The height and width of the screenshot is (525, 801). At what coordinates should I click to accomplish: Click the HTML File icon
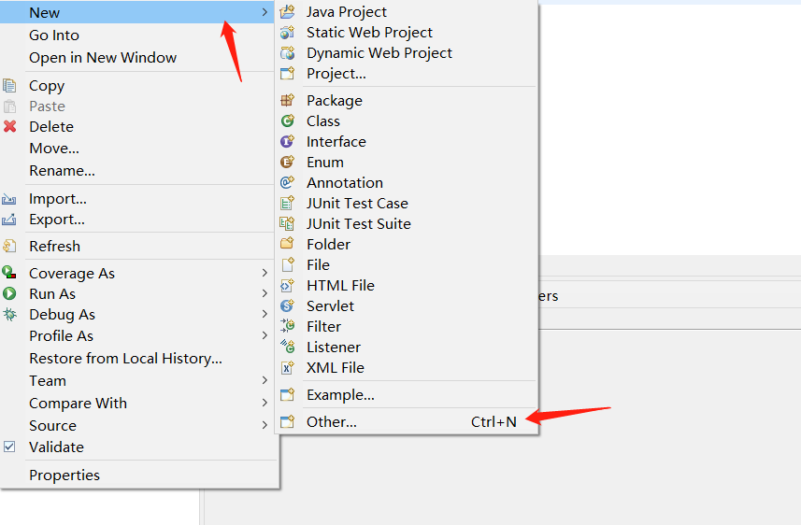[x=288, y=286]
